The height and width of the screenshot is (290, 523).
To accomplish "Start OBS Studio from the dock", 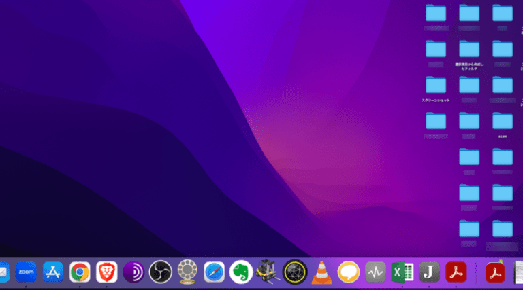I will tap(160, 272).
